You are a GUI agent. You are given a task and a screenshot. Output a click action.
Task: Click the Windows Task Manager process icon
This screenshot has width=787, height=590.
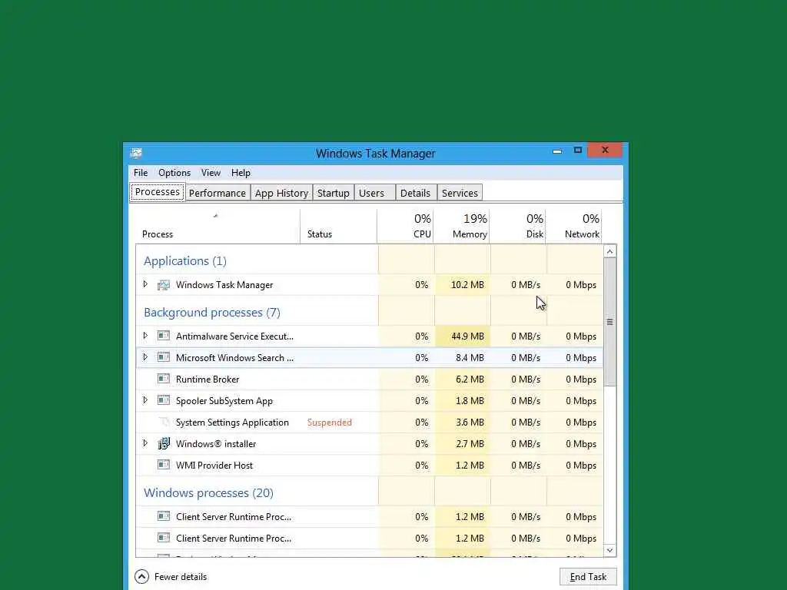tap(164, 285)
